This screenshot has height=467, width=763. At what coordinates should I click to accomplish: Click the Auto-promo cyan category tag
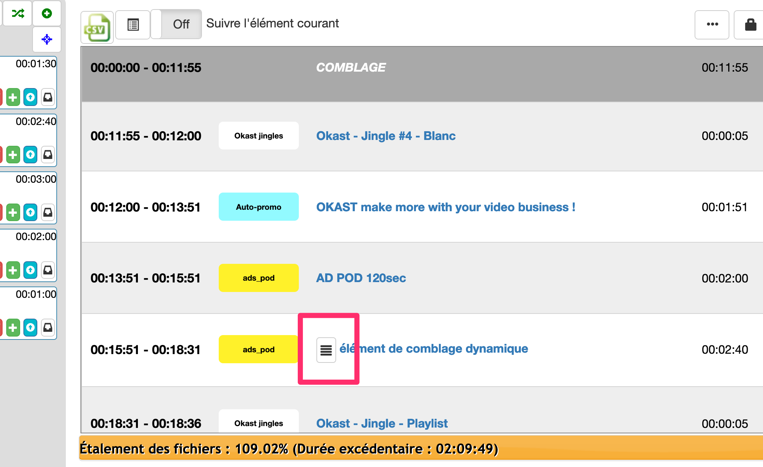click(x=258, y=207)
